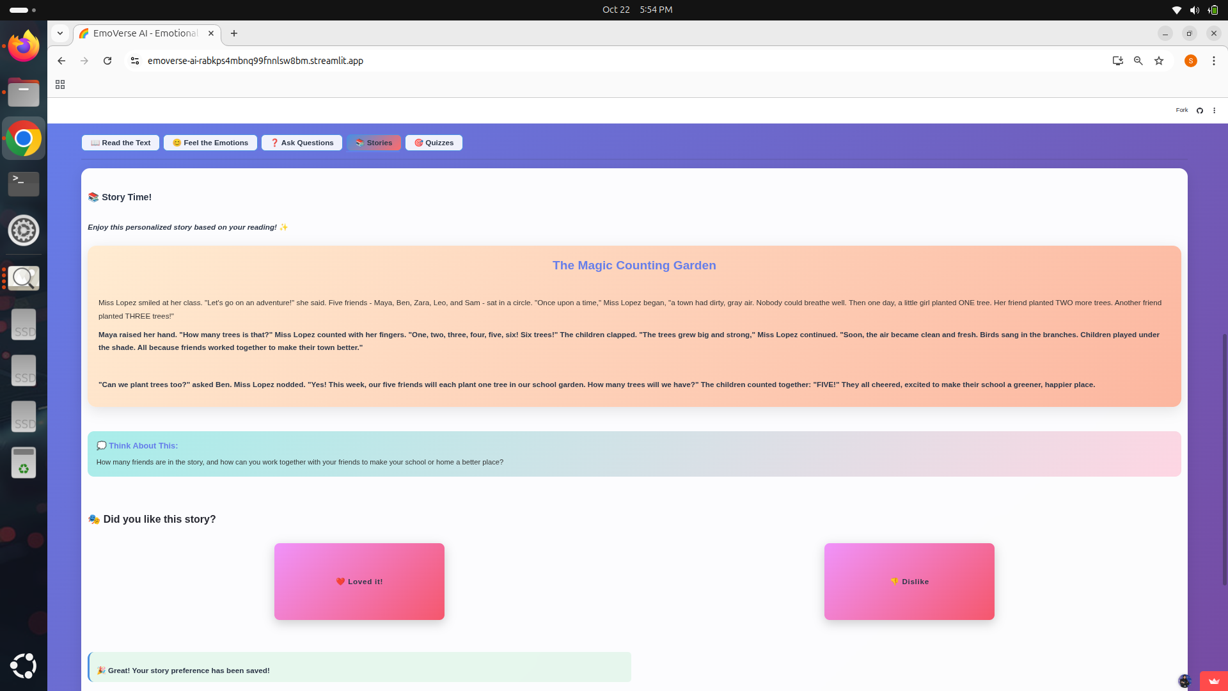Open Firefox from the Ubuntu dock
Image resolution: width=1228 pixels, height=691 pixels.
(x=24, y=46)
